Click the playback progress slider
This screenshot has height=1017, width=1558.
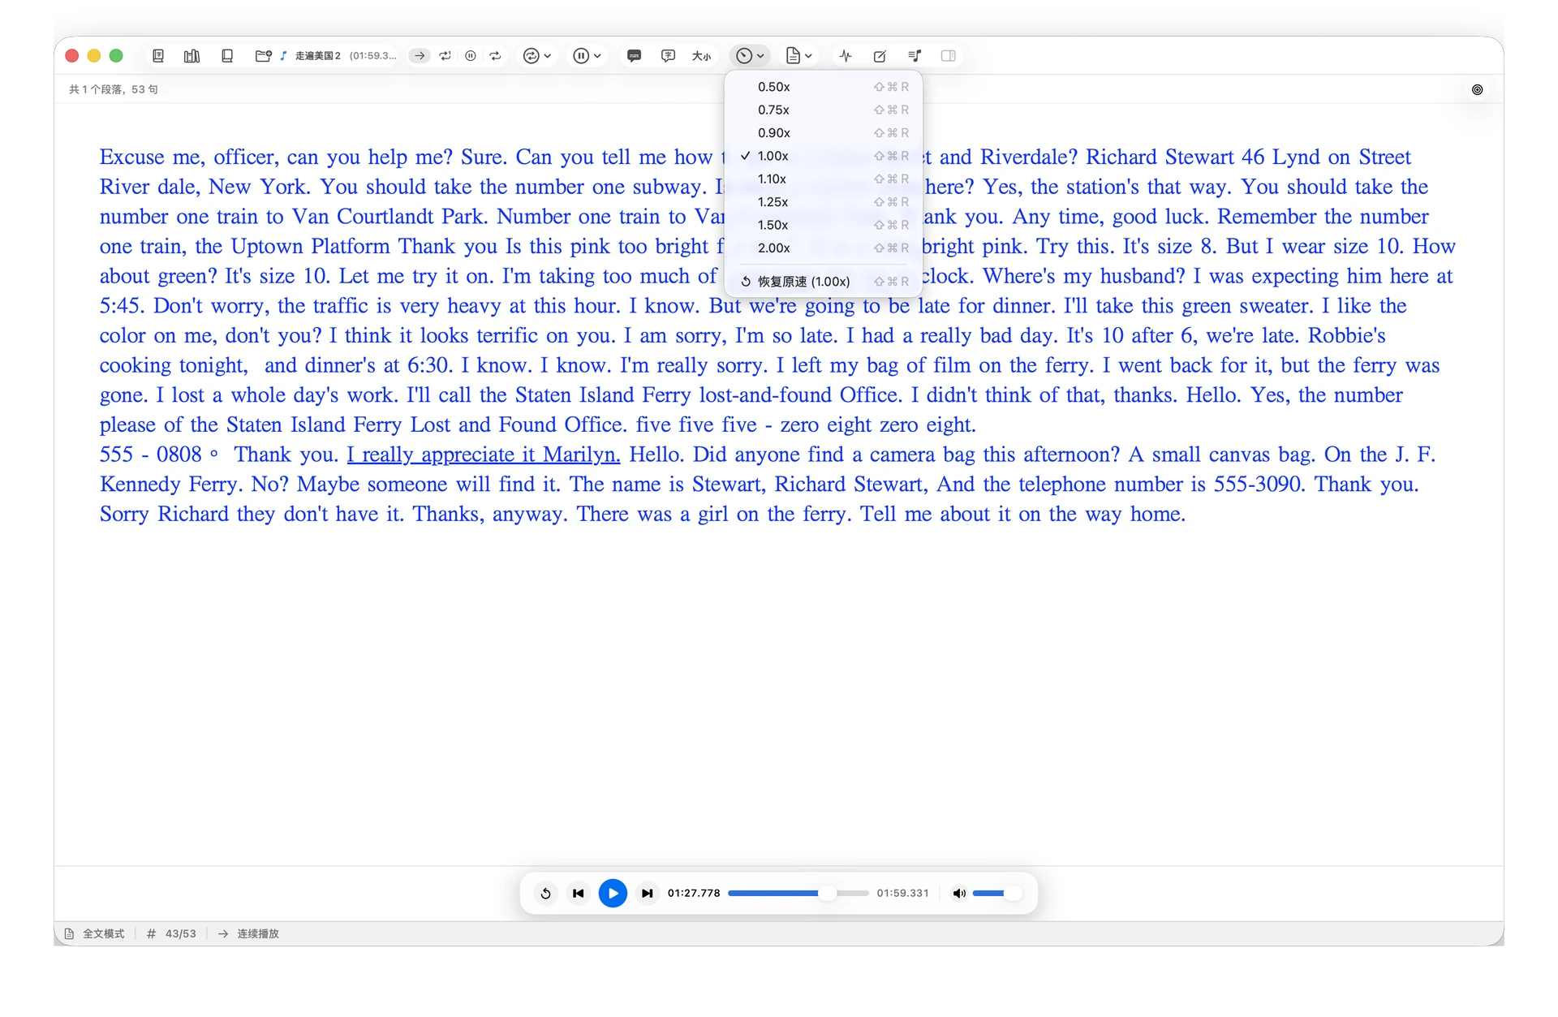tap(798, 893)
